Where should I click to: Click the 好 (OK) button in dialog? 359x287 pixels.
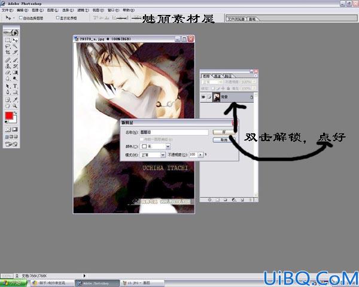(x=224, y=132)
